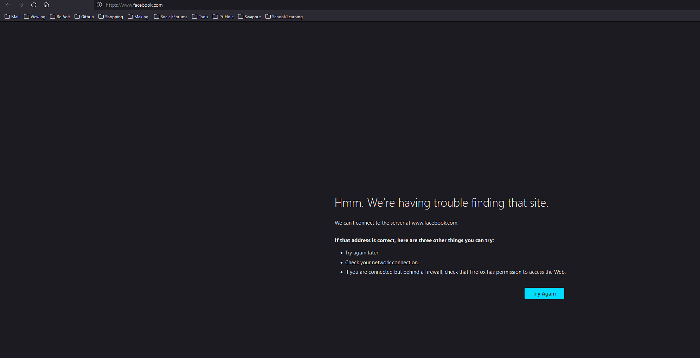The width and height of the screenshot is (700, 358).
Task: Open the Mail bookmarks folder
Action: pos(12,16)
